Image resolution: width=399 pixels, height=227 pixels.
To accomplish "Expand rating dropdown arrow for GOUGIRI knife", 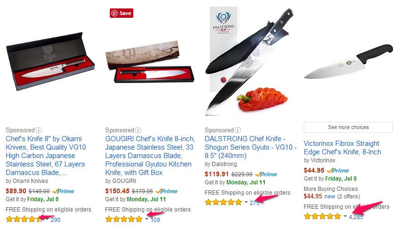I will [x=147, y=219].
